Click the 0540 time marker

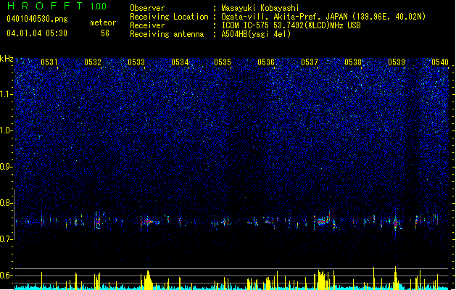440,62
